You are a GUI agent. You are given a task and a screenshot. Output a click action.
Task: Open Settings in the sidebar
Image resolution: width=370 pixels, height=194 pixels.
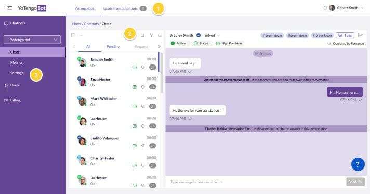(17, 73)
